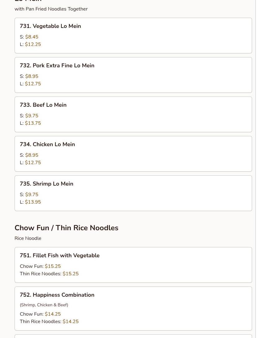Select the 733. Beef Lo Mein card
This screenshot has height=338, width=262.
[133, 115]
